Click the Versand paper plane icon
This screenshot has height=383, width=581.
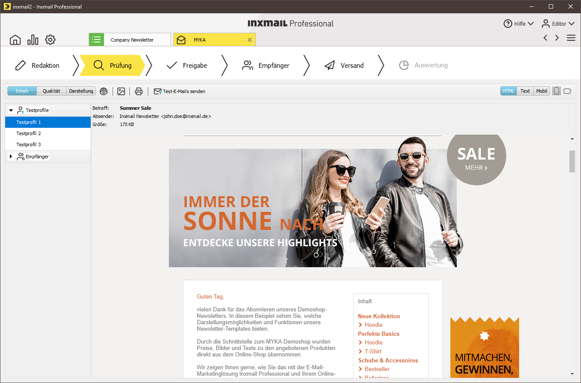point(330,65)
